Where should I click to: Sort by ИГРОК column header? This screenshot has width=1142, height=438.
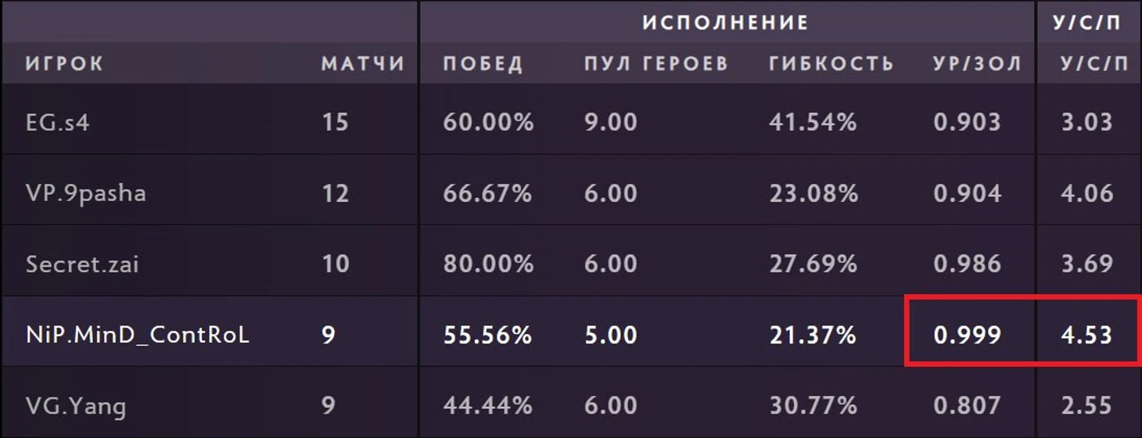pos(64,64)
